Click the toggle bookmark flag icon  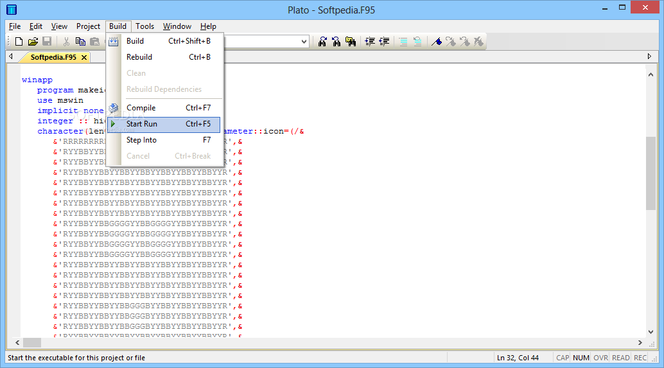[x=437, y=42]
